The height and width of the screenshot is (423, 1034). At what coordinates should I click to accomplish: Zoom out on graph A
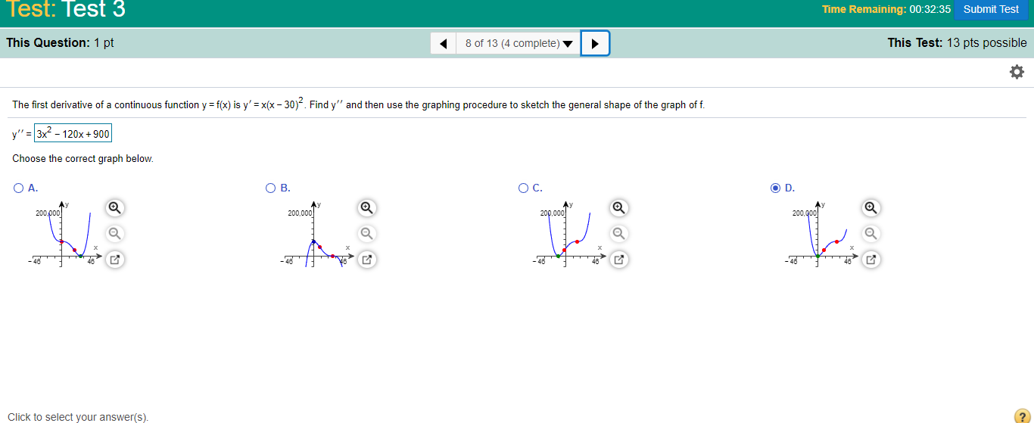[x=114, y=233]
